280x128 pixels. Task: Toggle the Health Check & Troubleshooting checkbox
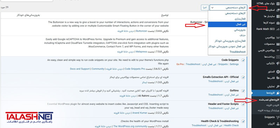coord(243,121)
